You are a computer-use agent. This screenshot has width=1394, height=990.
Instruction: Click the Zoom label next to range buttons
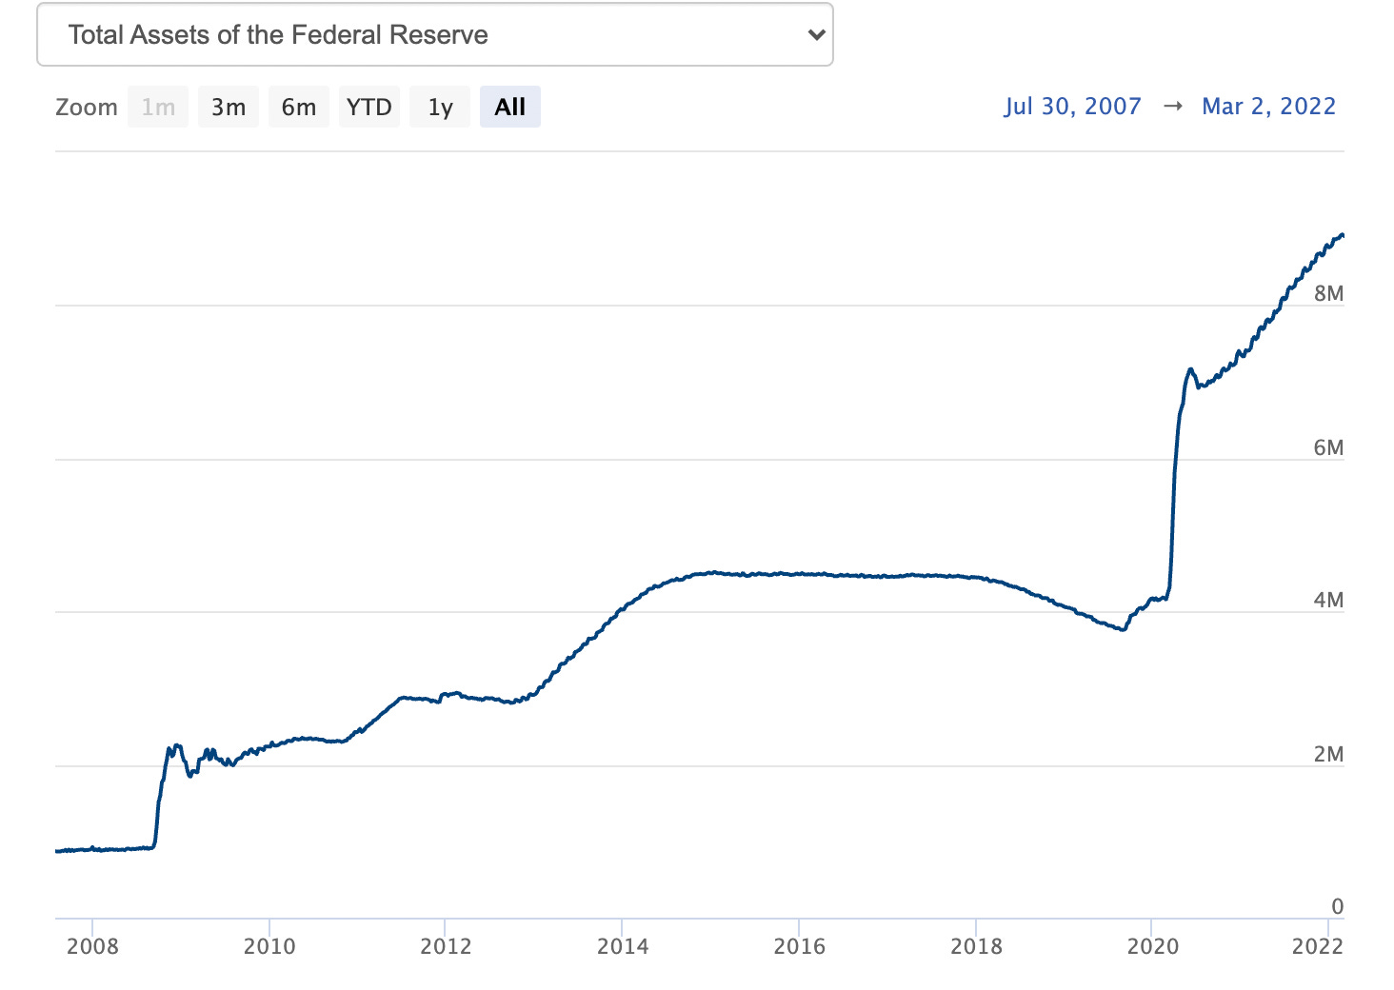click(x=87, y=107)
